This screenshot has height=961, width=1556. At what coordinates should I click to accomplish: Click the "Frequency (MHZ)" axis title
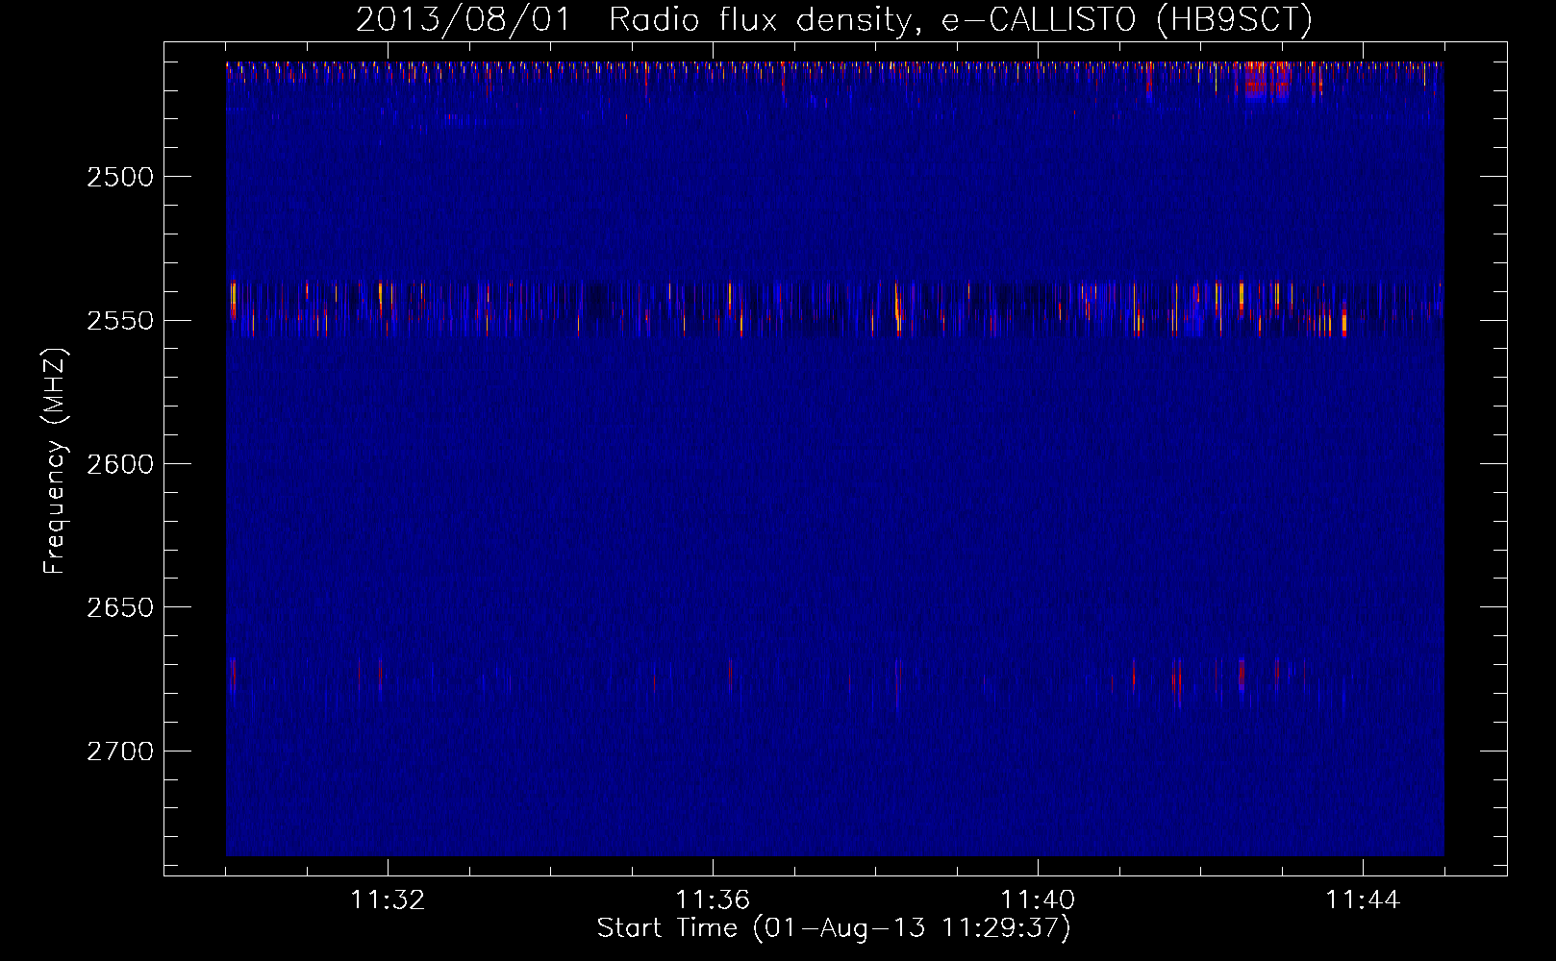(x=55, y=461)
